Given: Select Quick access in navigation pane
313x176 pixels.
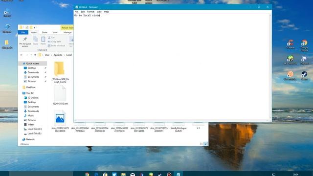Looking at the screenshot, I should 33,64.
